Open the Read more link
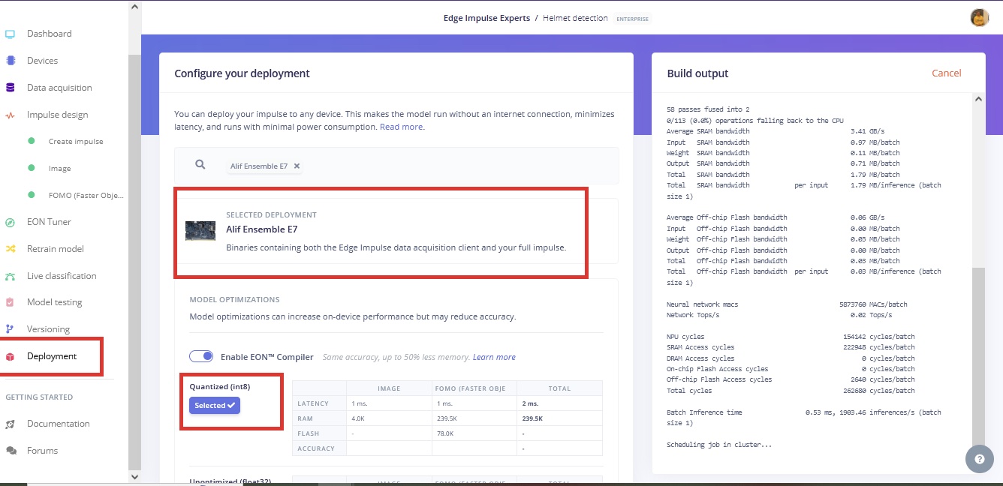 coord(401,127)
